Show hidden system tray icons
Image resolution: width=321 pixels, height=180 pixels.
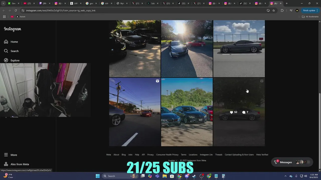click(x=285, y=176)
